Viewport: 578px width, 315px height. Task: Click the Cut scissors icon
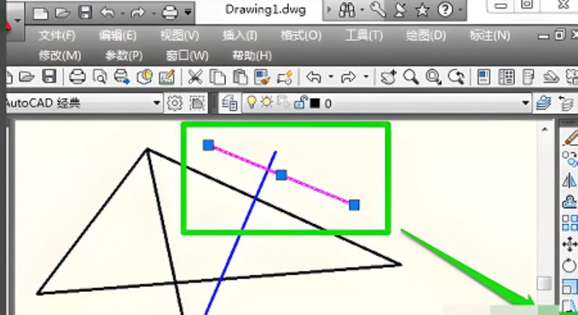(195, 77)
